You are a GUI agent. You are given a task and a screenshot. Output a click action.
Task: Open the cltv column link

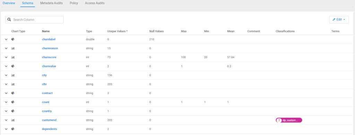click(x=44, y=84)
